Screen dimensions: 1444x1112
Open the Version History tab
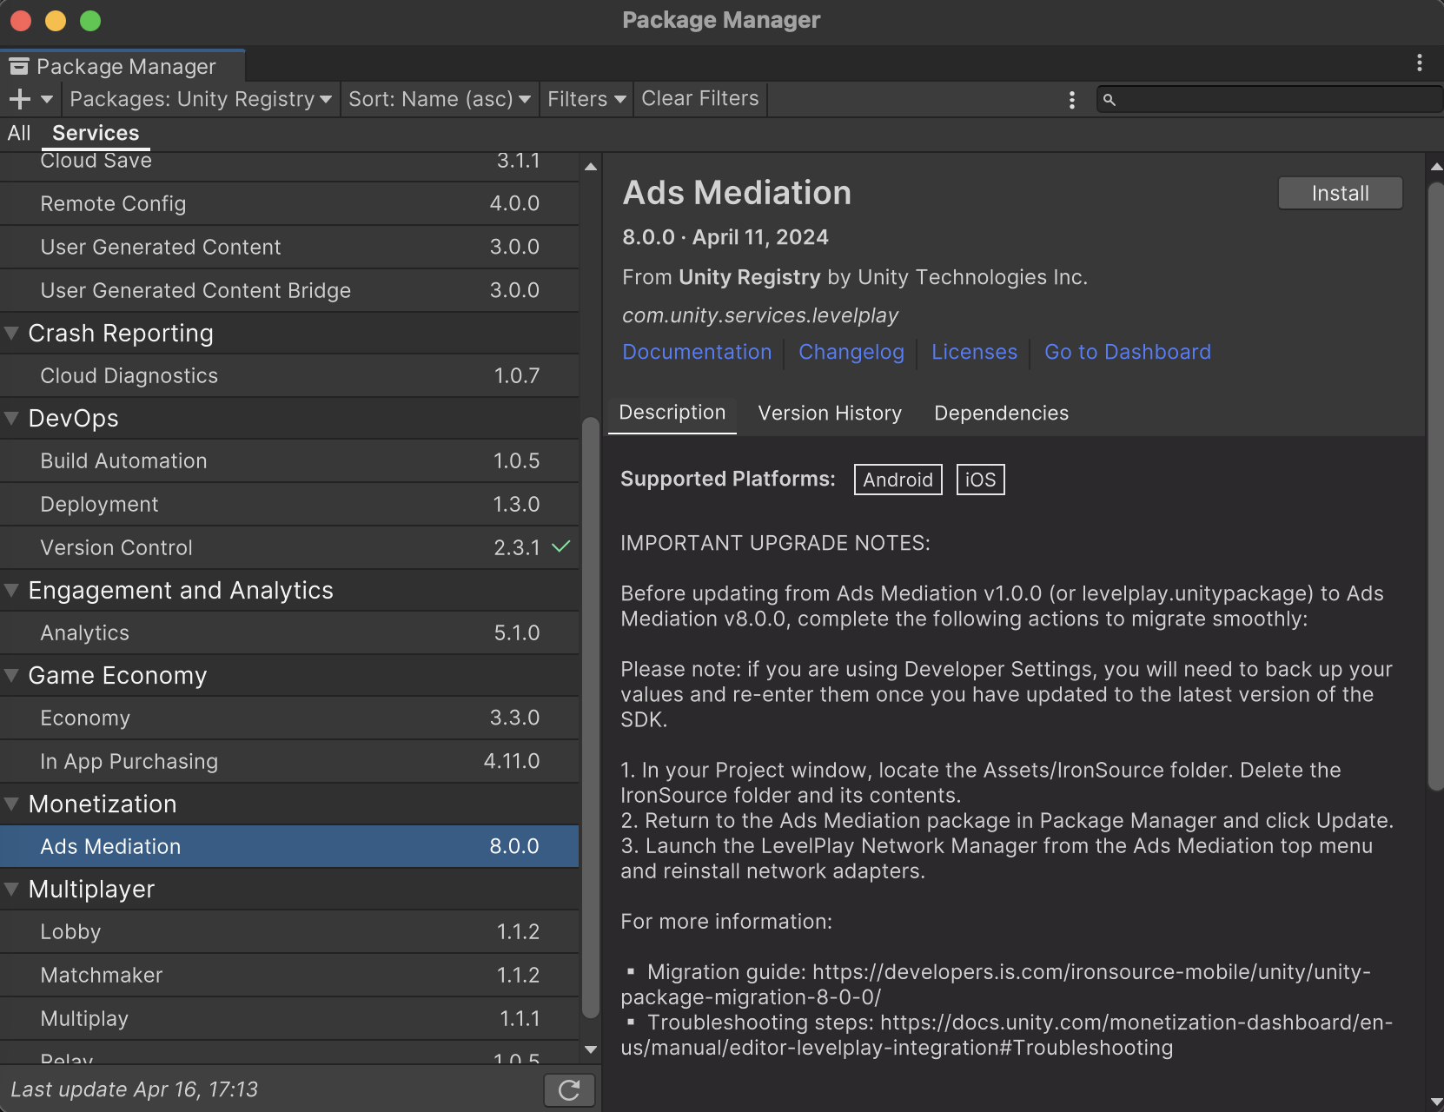click(x=830, y=414)
